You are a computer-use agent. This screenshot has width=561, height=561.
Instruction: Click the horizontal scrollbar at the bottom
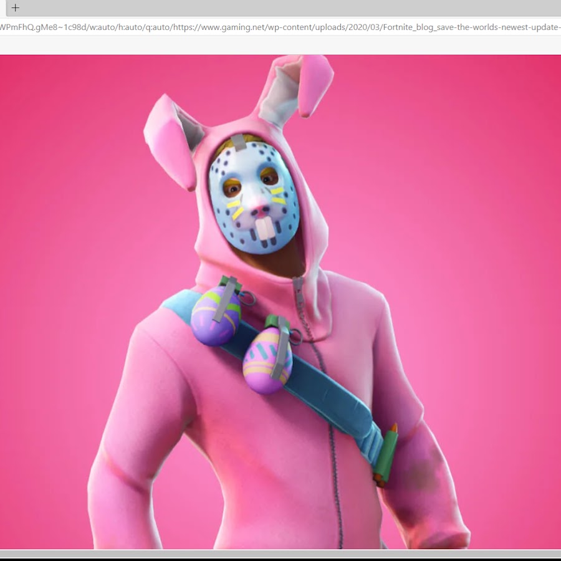(280, 554)
